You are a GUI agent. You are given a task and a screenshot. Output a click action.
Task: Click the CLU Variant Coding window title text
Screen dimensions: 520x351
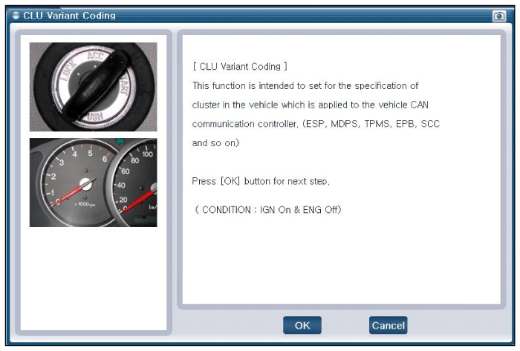pos(69,16)
